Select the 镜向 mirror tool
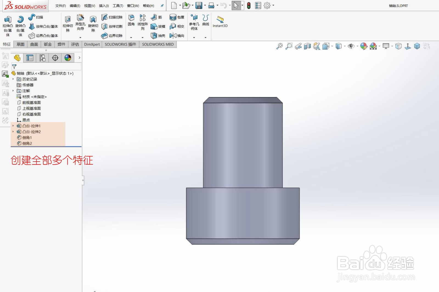This screenshot has width=439, height=292. pos(177,36)
